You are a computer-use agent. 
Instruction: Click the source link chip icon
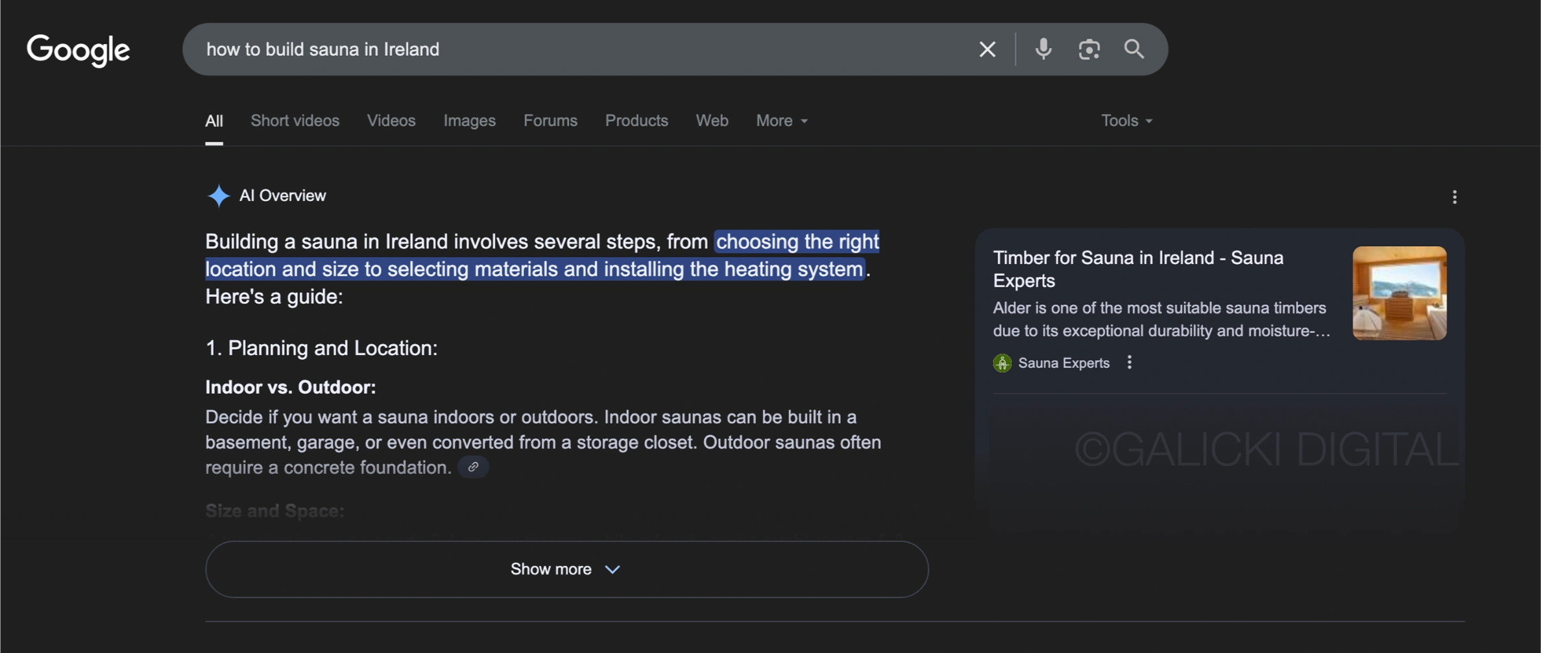(473, 467)
